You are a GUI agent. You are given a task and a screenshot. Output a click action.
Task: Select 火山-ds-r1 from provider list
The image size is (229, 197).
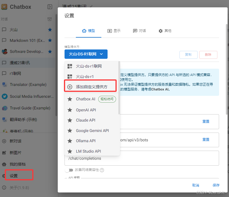coord(91,76)
